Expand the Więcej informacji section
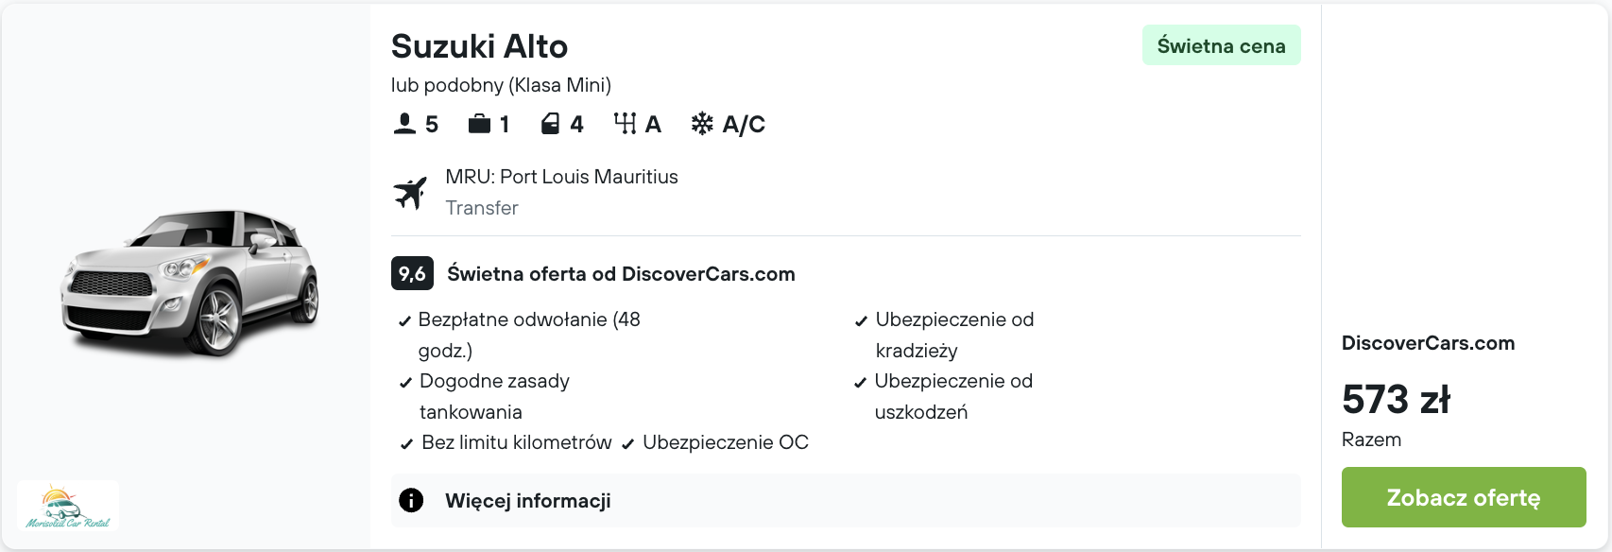1612x552 pixels. [527, 500]
